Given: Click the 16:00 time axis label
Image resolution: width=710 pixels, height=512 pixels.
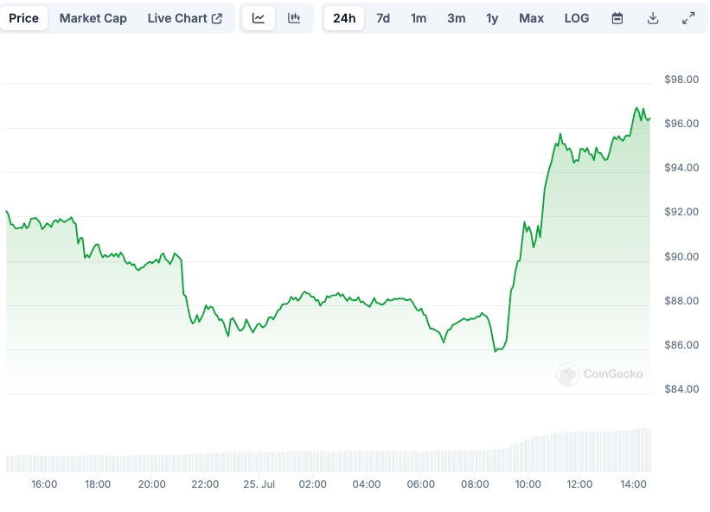Looking at the screenshot, I should [44, 484].
